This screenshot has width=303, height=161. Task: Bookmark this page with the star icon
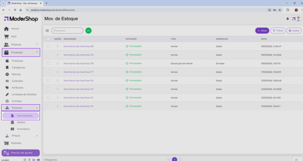(280, 10)
